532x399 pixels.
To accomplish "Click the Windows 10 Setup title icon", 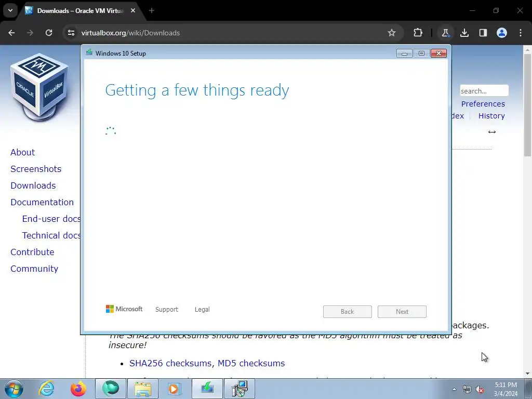I will 89,52.
